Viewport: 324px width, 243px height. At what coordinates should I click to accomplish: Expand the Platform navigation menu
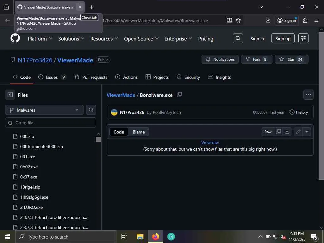coord(40,39)
